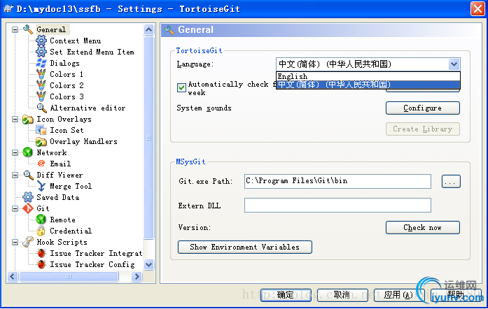Select Icon Set tree entry
Image resolution: width=488 pixels, height=309 pixels.
(67, 130)
